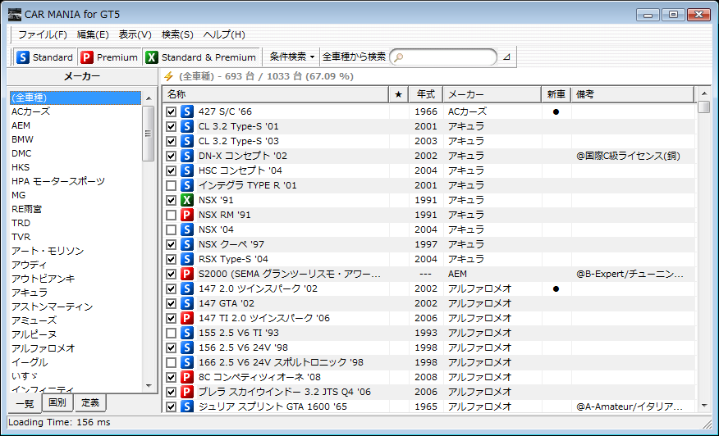
Task: Switch to the 定義 tab
Action: [90, 402]
